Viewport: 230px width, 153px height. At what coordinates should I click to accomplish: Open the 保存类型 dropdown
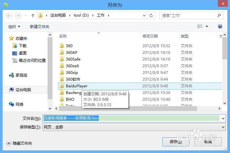pos(134,127)
